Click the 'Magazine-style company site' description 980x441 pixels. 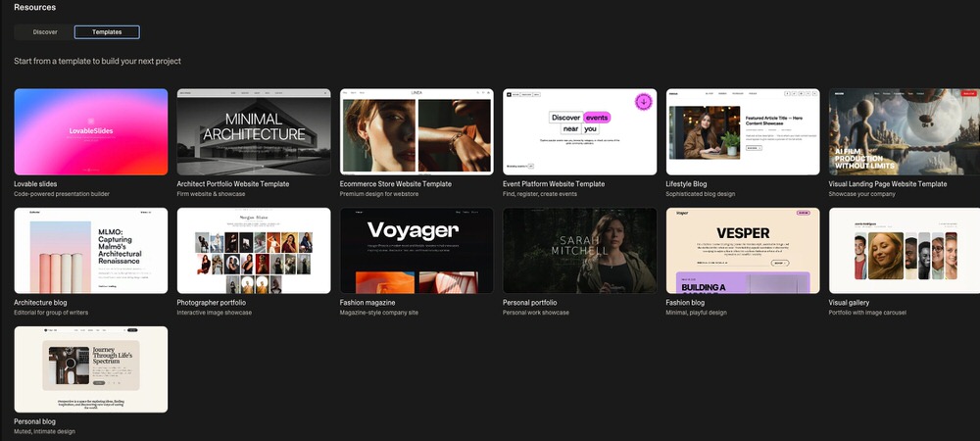click(378, 313)
